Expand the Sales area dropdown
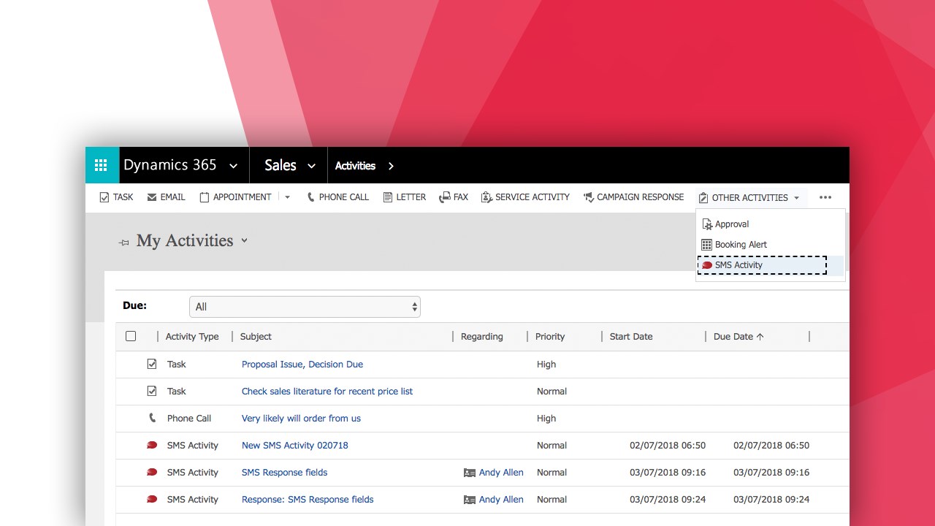Screen dimensions: 935x526 tap(311, 166)
